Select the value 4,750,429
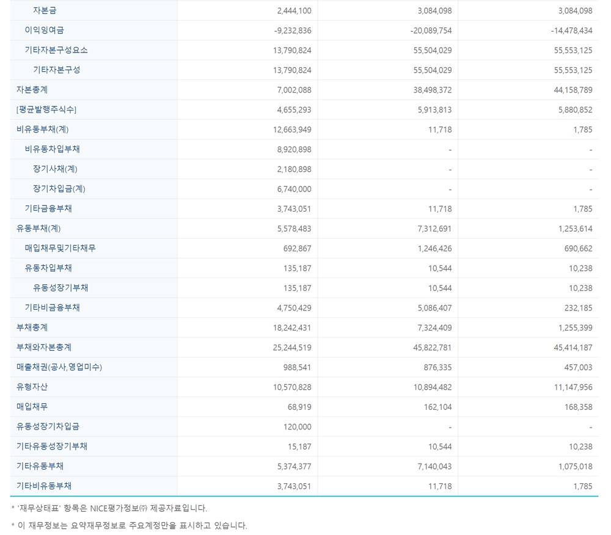The height and width of the screenshot is (535, 611). coord(295,308)
